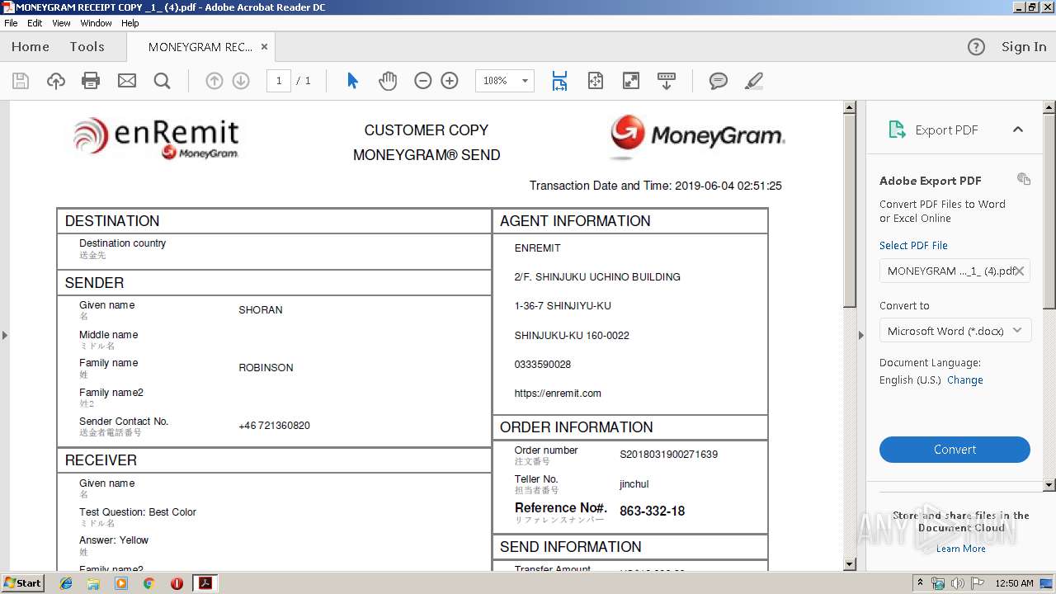Click the Select PDF File link
This screenshot has height=594, width=1056.
click(913, 245)
